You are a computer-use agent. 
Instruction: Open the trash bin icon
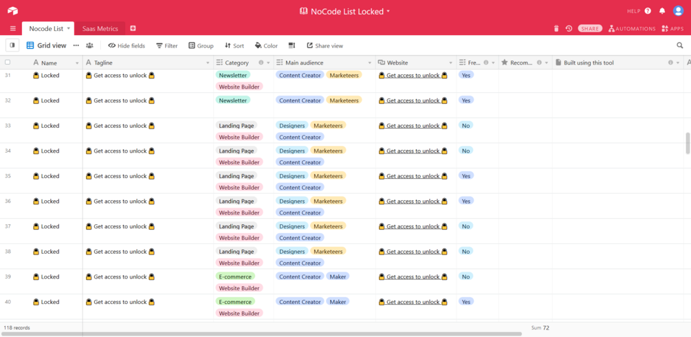(x=556, y=29)
